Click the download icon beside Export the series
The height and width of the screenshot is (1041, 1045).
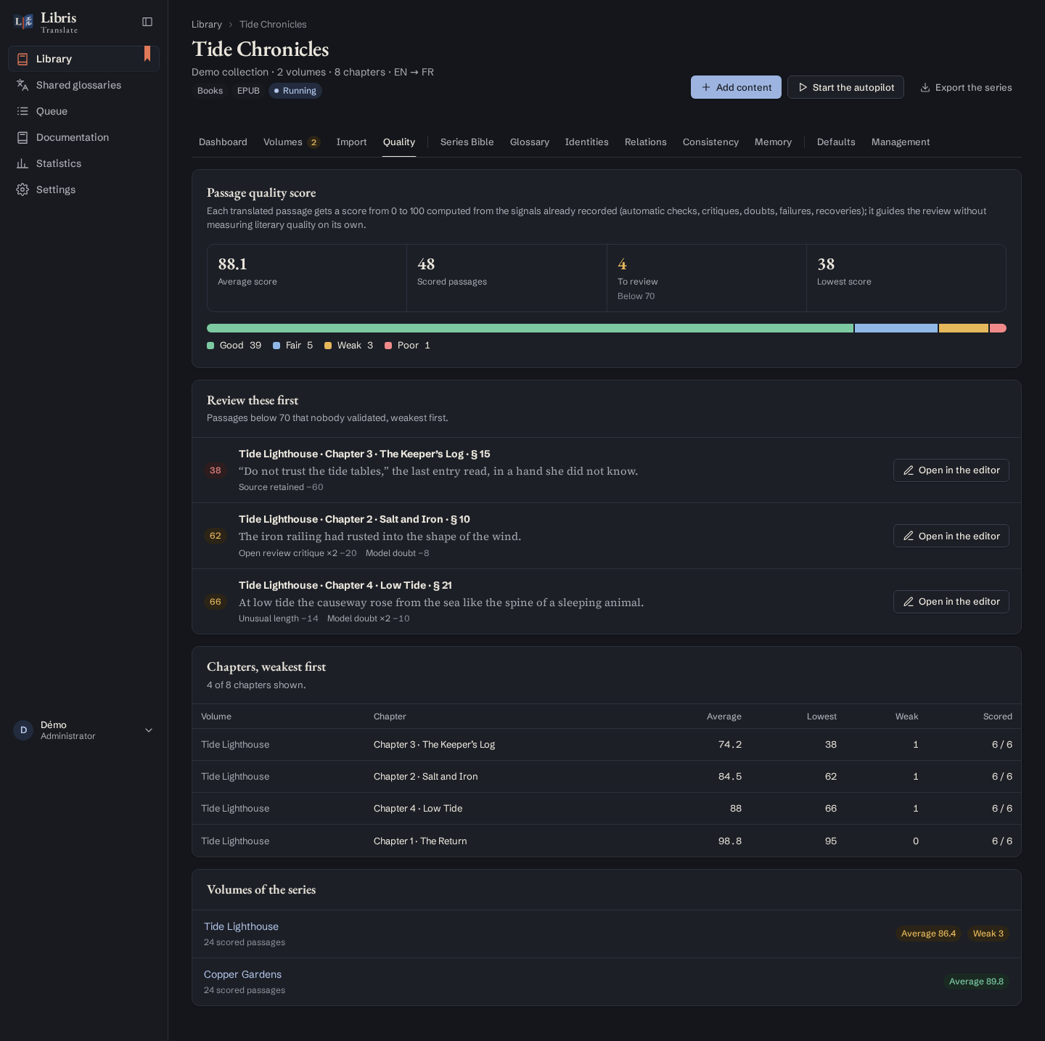pos(925,88)
